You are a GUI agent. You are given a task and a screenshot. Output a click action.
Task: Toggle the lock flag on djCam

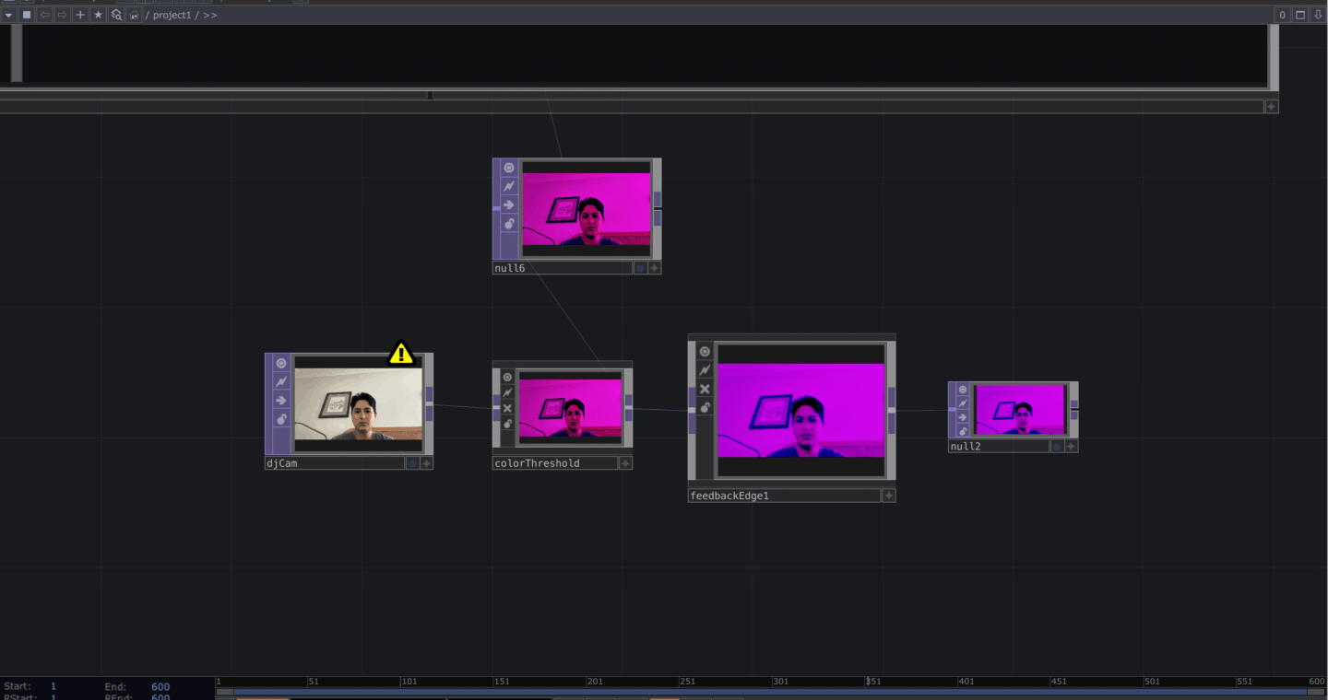pyautogui.click(x=281, y=419)
